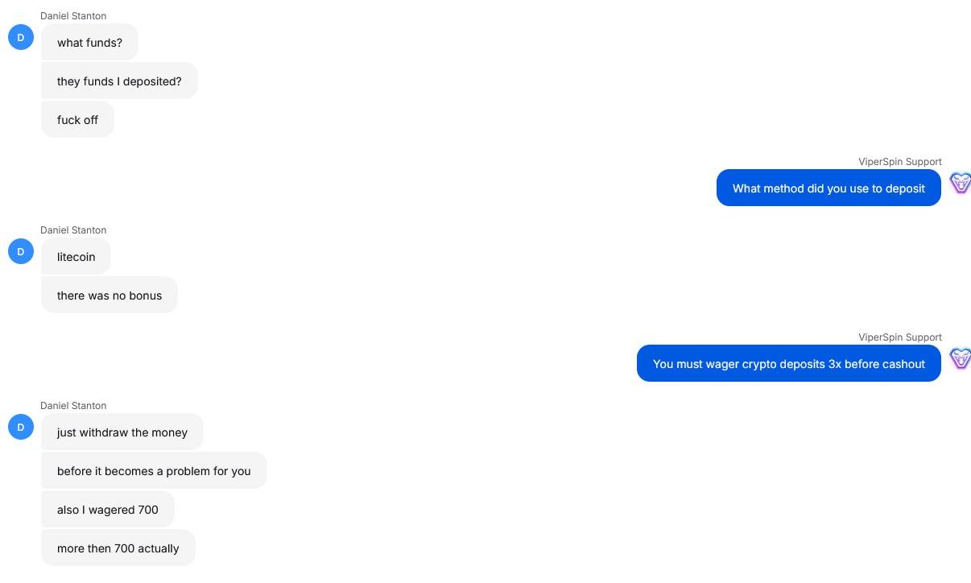
Task: Click Daniel Stanton's avatar beside "what funds?"
Action: pyautogui.click(x=21, y=37)
